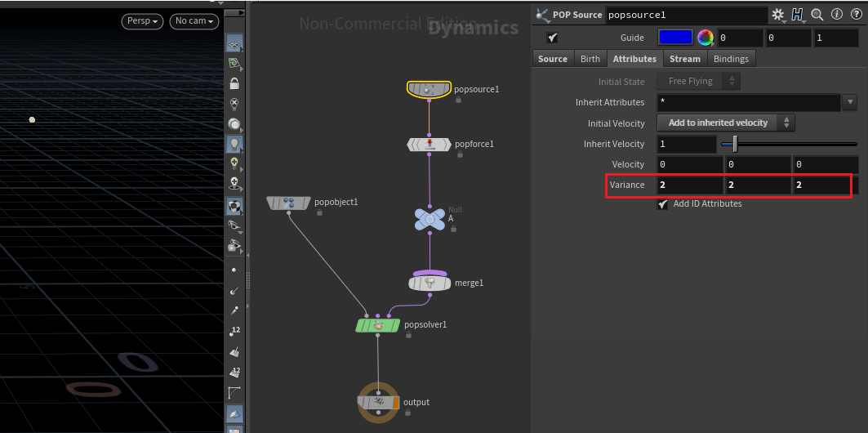Select the popsource1 node icon
The height and width of the screenshot is (433, 868).
pos(429,89)
